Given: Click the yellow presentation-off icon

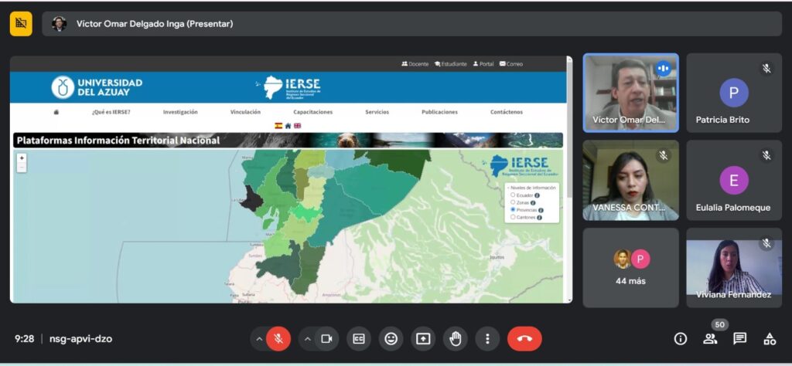Looking at the screenshot, I should 21,24.
